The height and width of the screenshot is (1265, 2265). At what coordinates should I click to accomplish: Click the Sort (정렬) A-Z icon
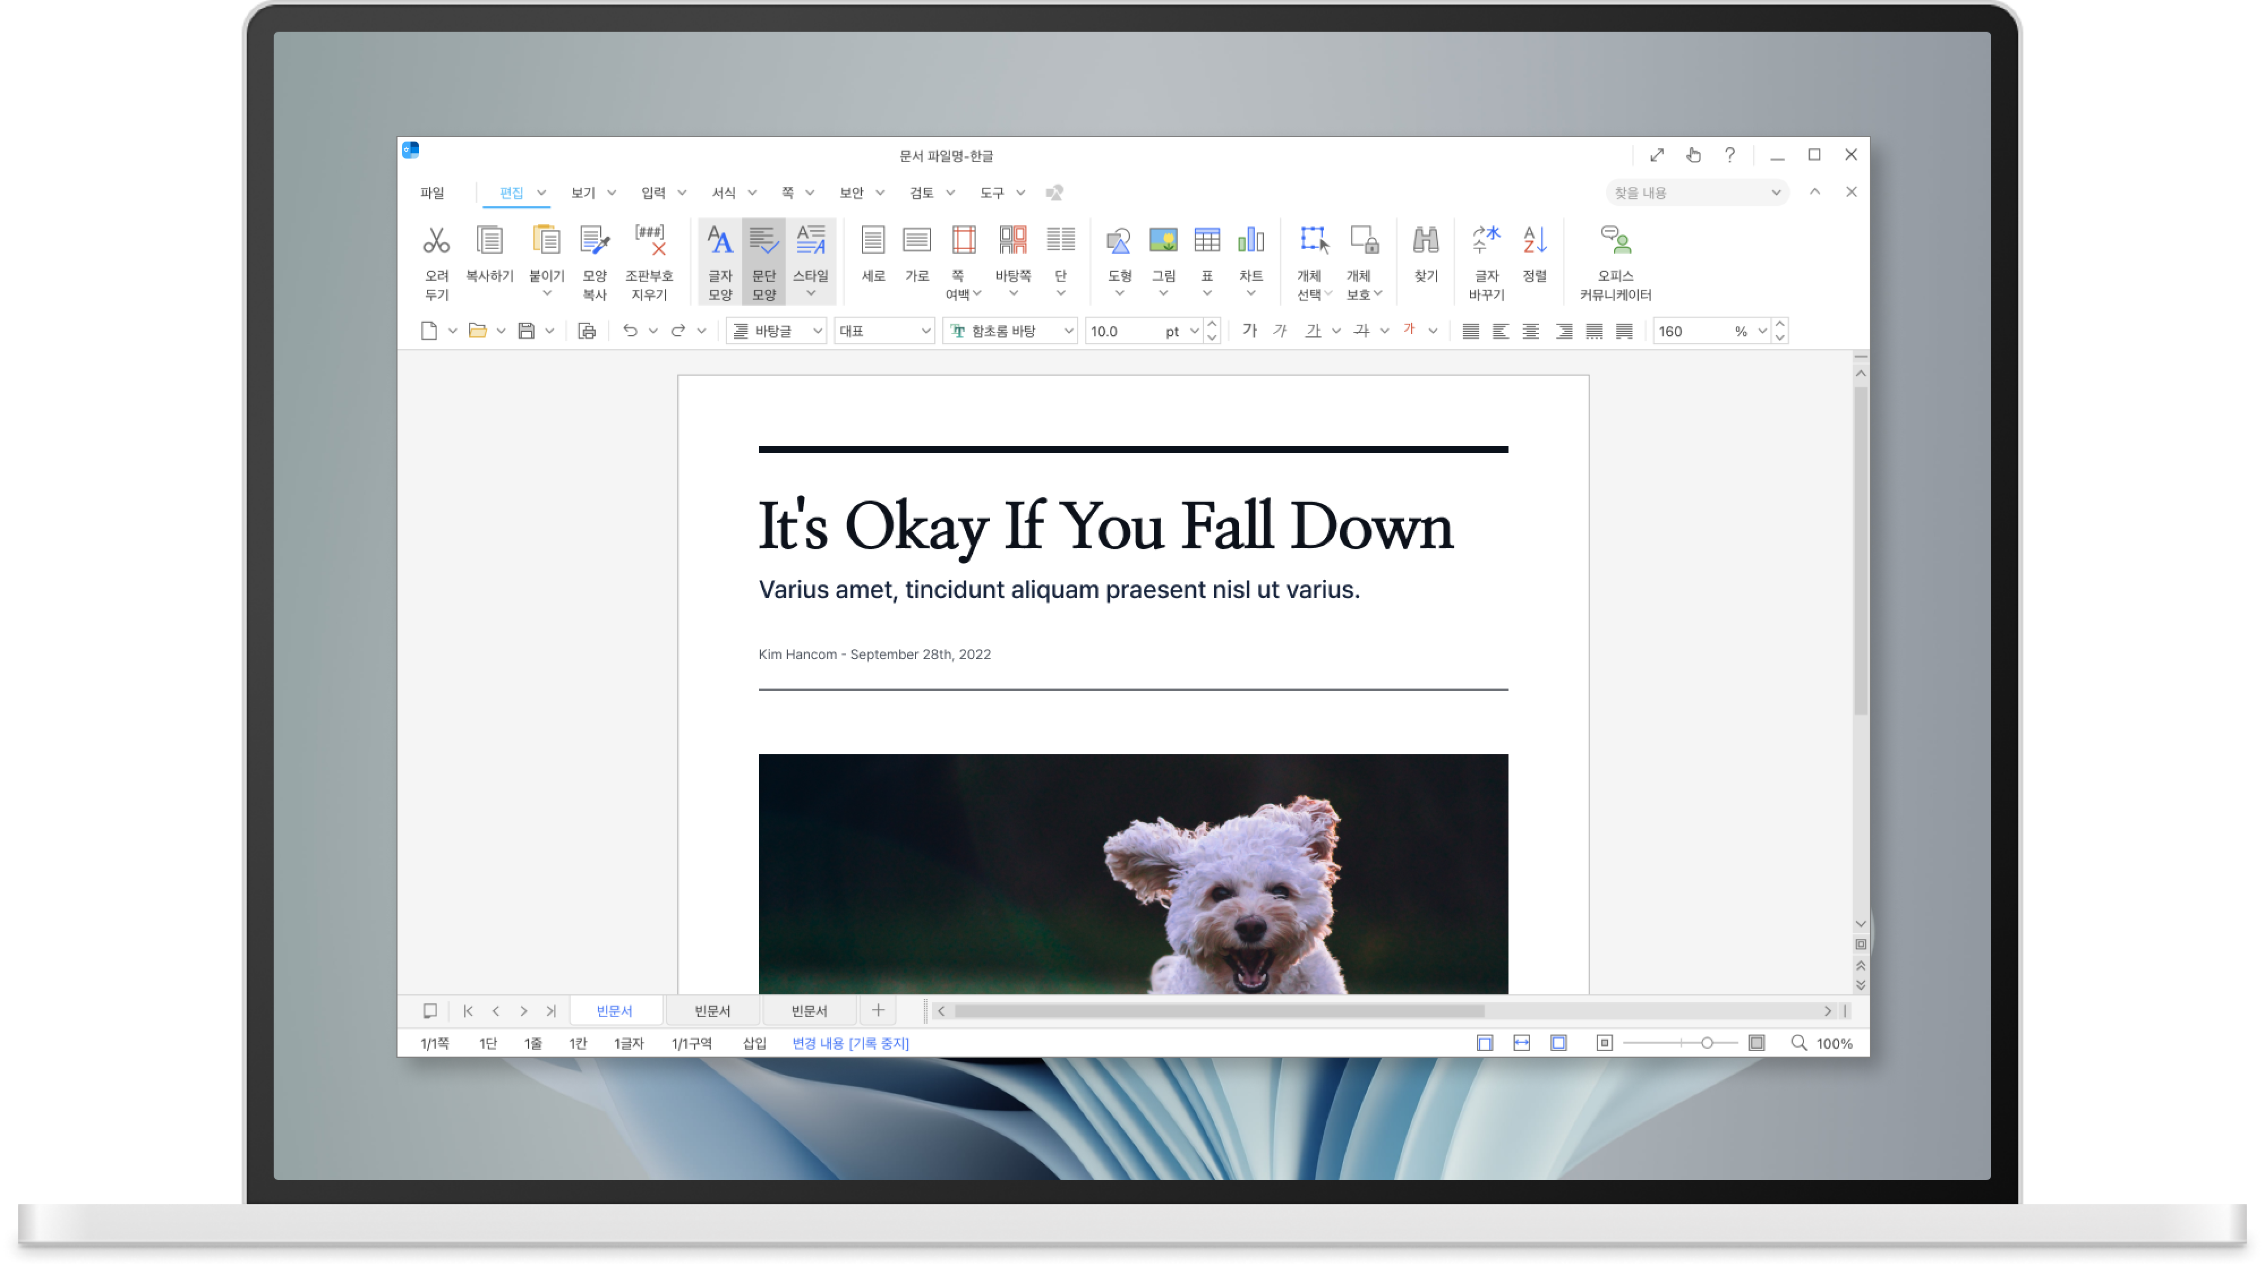point(1535,240)
